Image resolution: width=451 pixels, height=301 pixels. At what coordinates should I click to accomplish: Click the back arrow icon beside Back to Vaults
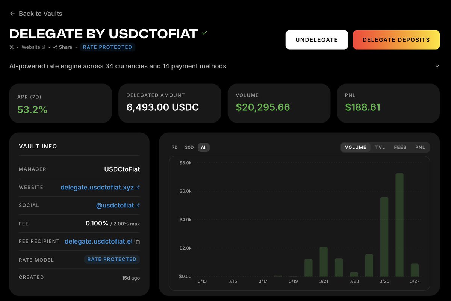coord(12,14)
